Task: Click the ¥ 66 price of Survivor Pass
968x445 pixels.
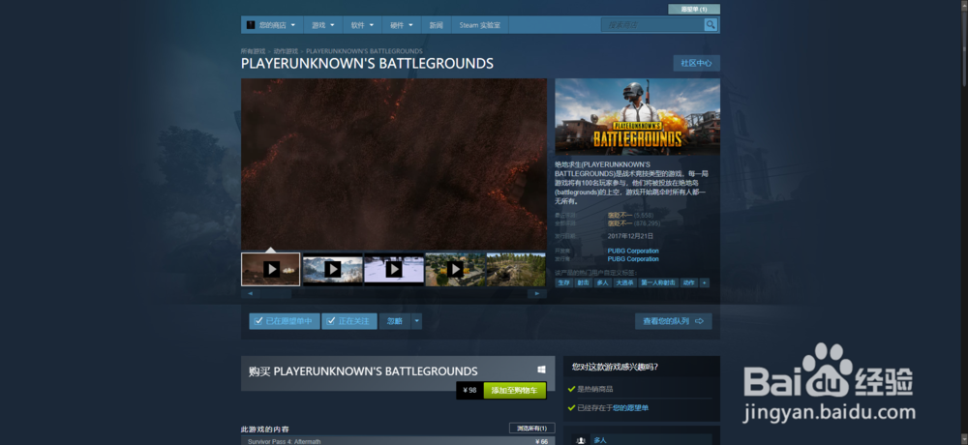Action: pyautogui.click(x=541, y=441)
